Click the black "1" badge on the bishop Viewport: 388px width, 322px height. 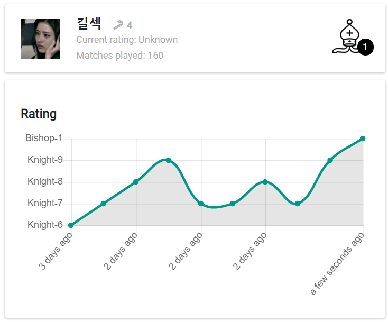point(365,48)
